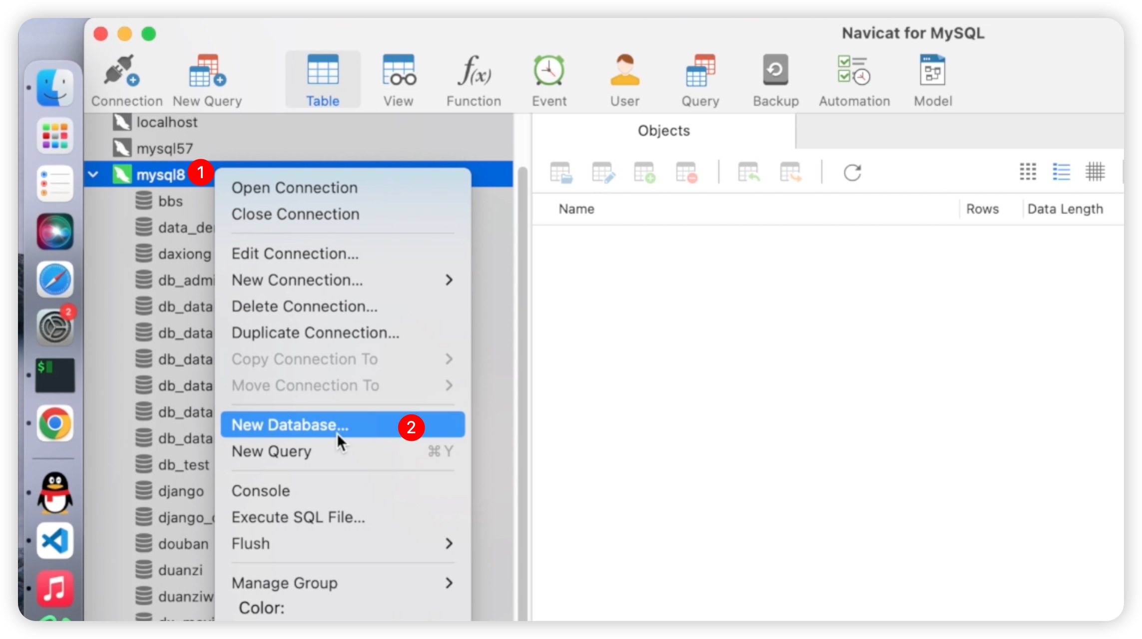Viewport: 1142px width, 639px height.
Task: Refresh the Objects list
Action: [x=852, y=173]
